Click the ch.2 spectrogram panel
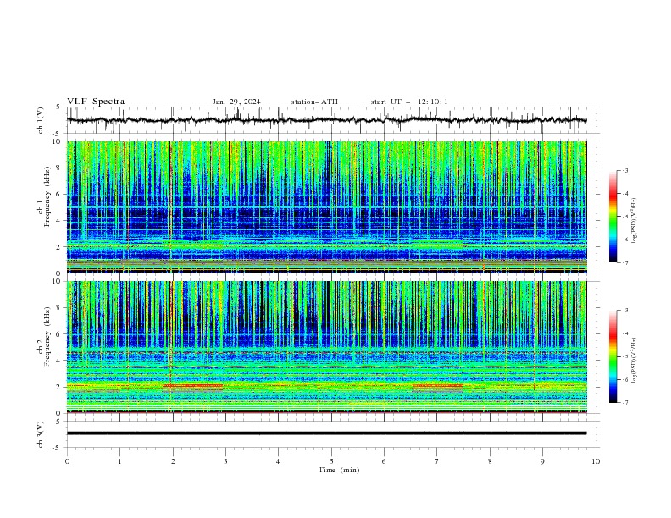Image resolution: width=671 pixels, height=518 pixels. [326, 347]
